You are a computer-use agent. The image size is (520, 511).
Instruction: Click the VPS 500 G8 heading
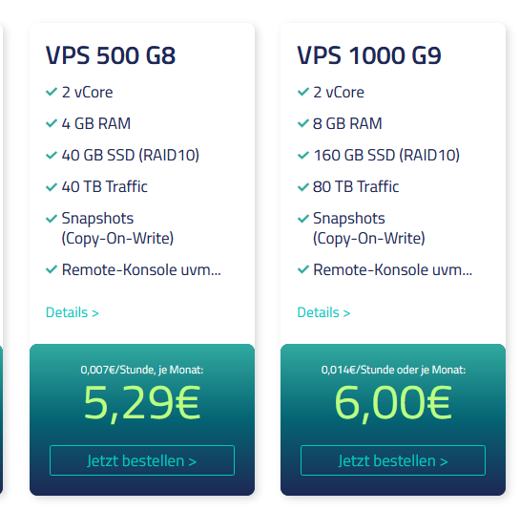(x=111, y=55)
